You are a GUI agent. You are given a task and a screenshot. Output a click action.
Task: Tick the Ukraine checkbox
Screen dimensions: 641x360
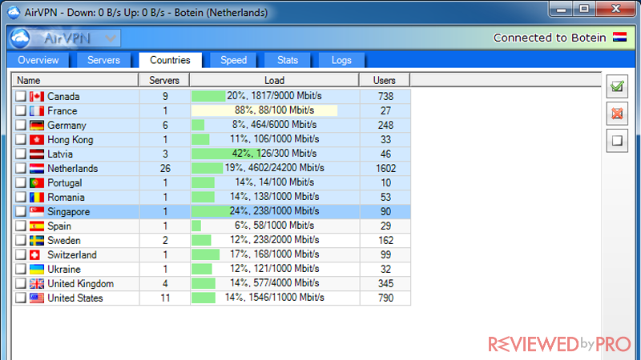pyautogui.click(x=21, y=270)
